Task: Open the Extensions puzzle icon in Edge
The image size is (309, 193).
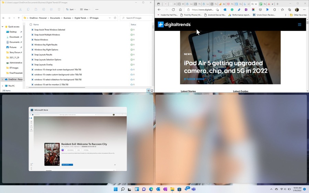Action: 275,10
